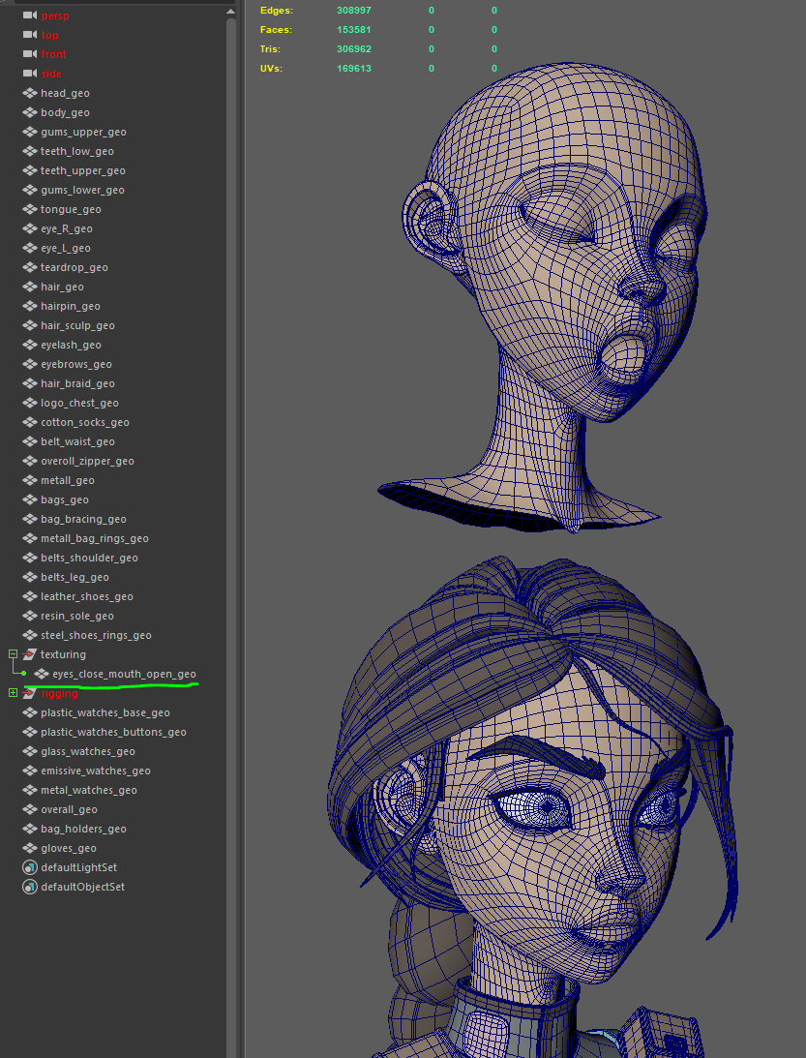Click the defaultObjectSet set icon
Screen dimensions: 806x1058
(x=29, y=887)
